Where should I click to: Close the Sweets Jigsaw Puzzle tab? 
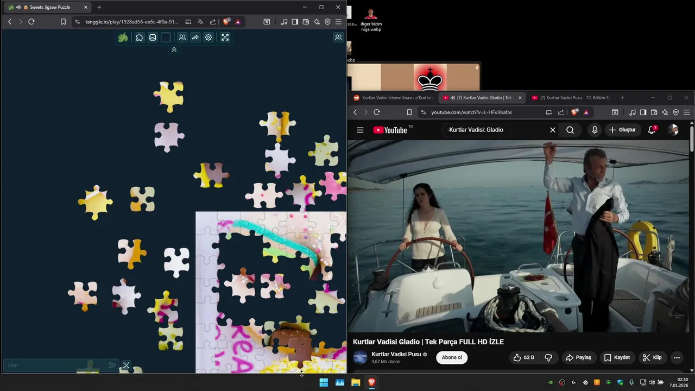pyautogui.click(x=85, y=7)
